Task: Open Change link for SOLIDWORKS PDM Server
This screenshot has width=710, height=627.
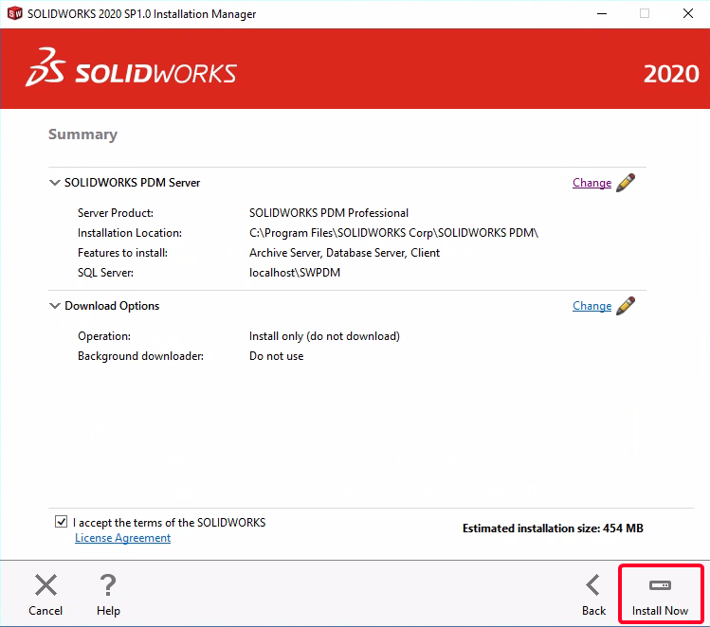Action: click(592, 183)
